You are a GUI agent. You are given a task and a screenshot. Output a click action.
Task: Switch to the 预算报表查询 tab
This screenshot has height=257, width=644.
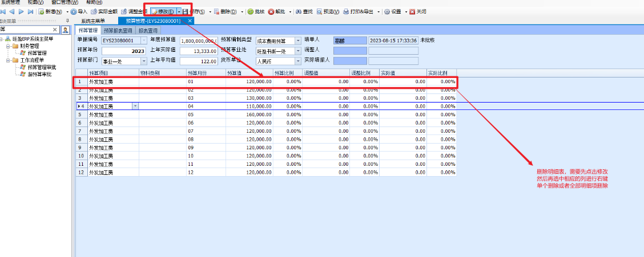[x=118, y=30]
